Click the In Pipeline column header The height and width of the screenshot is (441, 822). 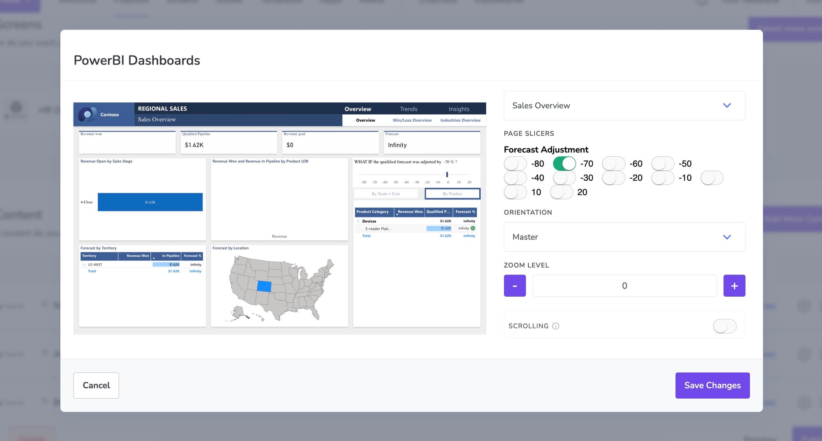click(x=166, y=256)
